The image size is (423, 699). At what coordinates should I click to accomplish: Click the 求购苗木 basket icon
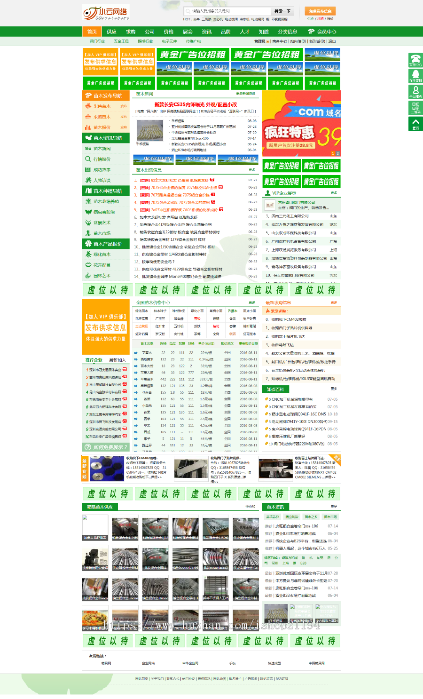click(x=88, y=117)
